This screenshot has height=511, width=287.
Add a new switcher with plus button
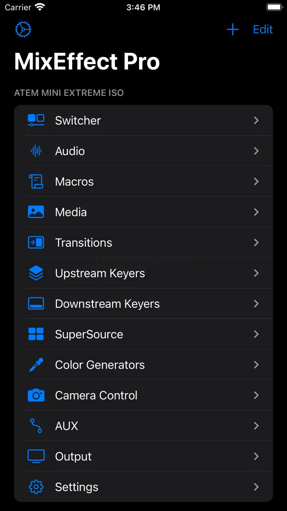(x=233, y=29)
